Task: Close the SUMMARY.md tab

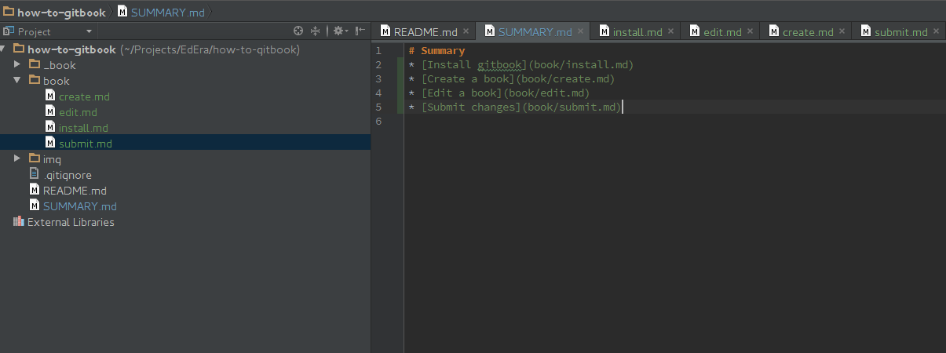Action: (582, 31)
